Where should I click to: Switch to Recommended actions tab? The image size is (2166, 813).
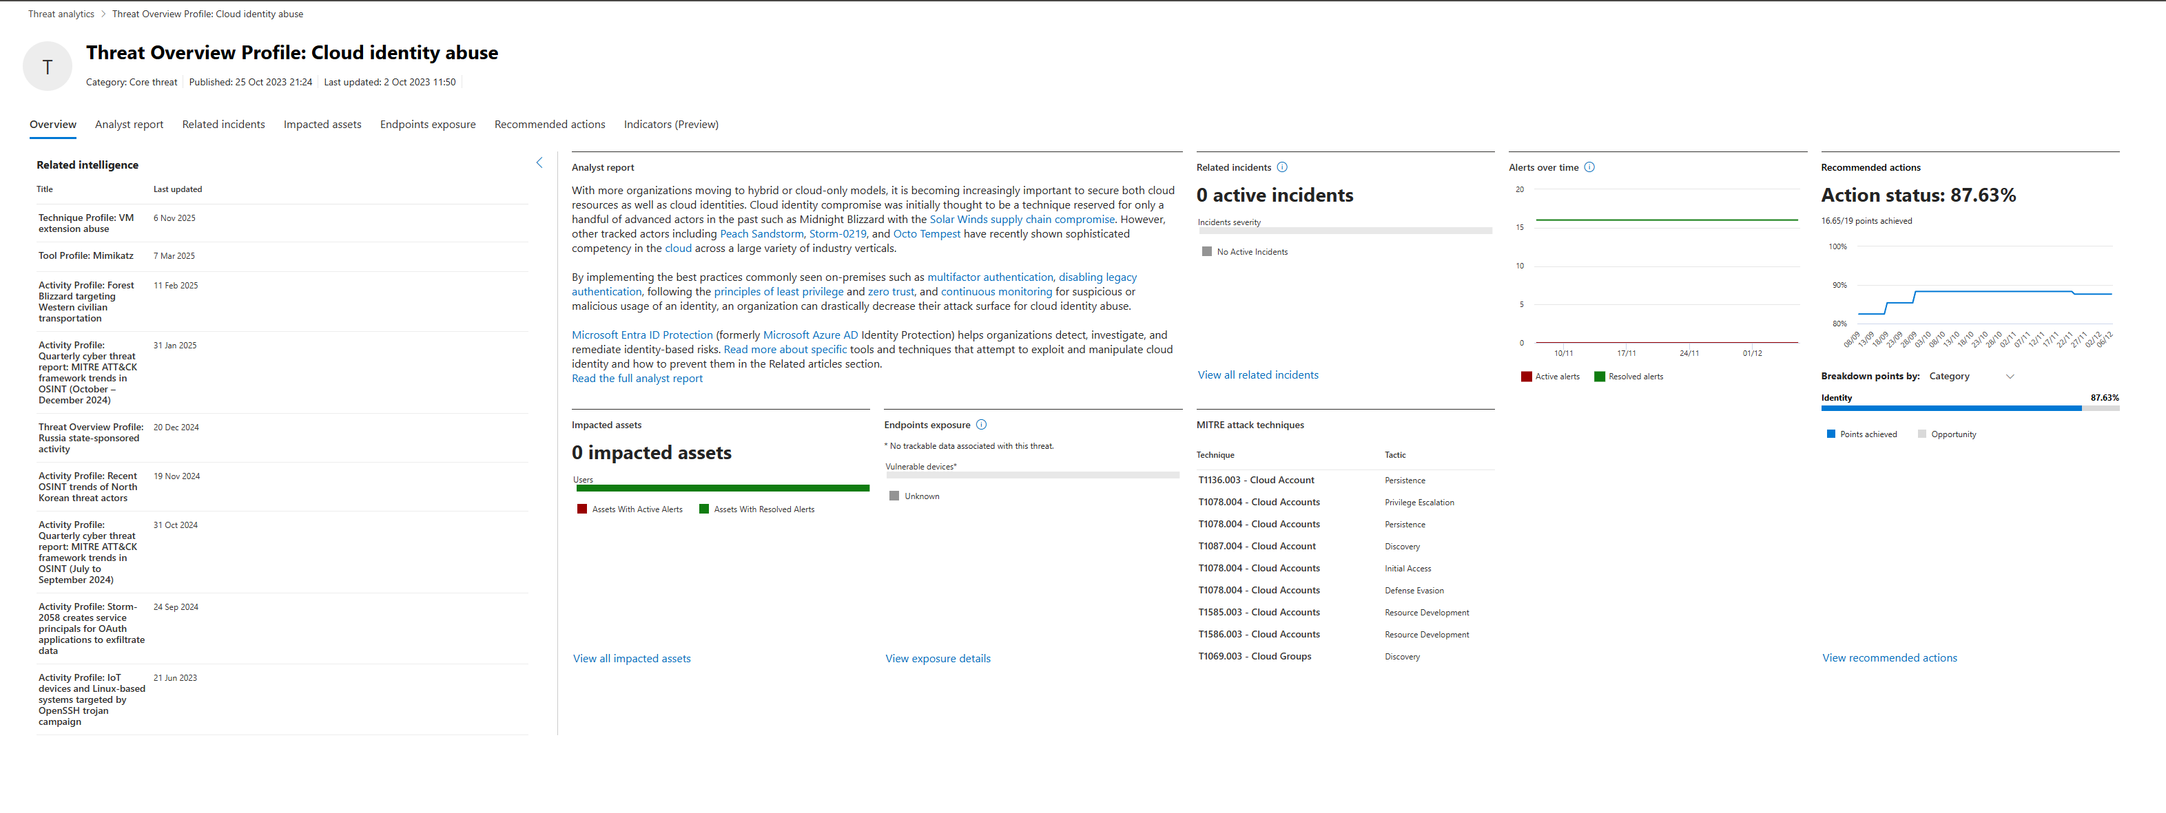549,125
